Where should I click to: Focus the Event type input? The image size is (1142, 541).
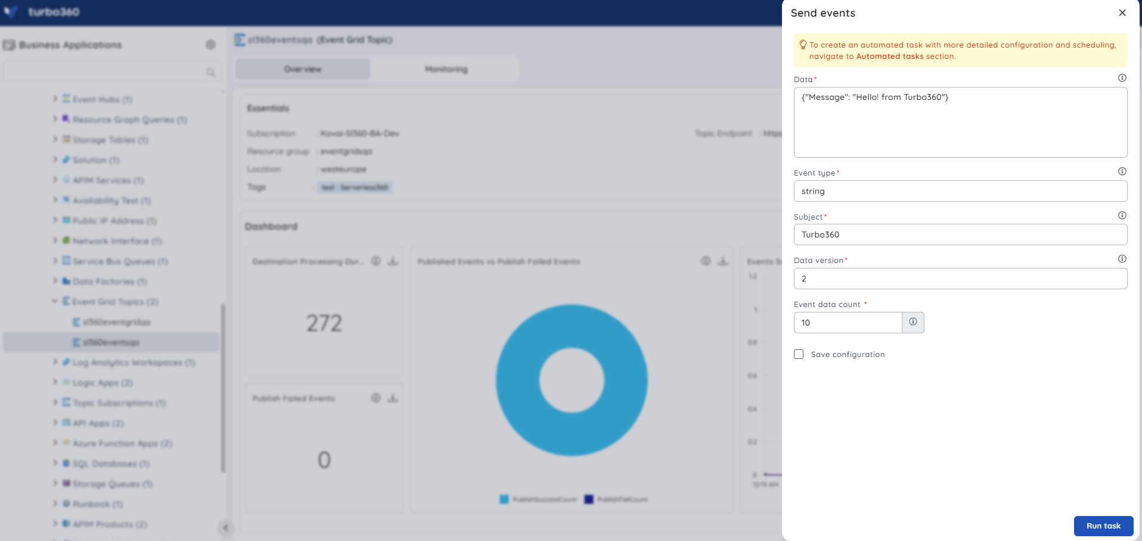coord(960,191)
